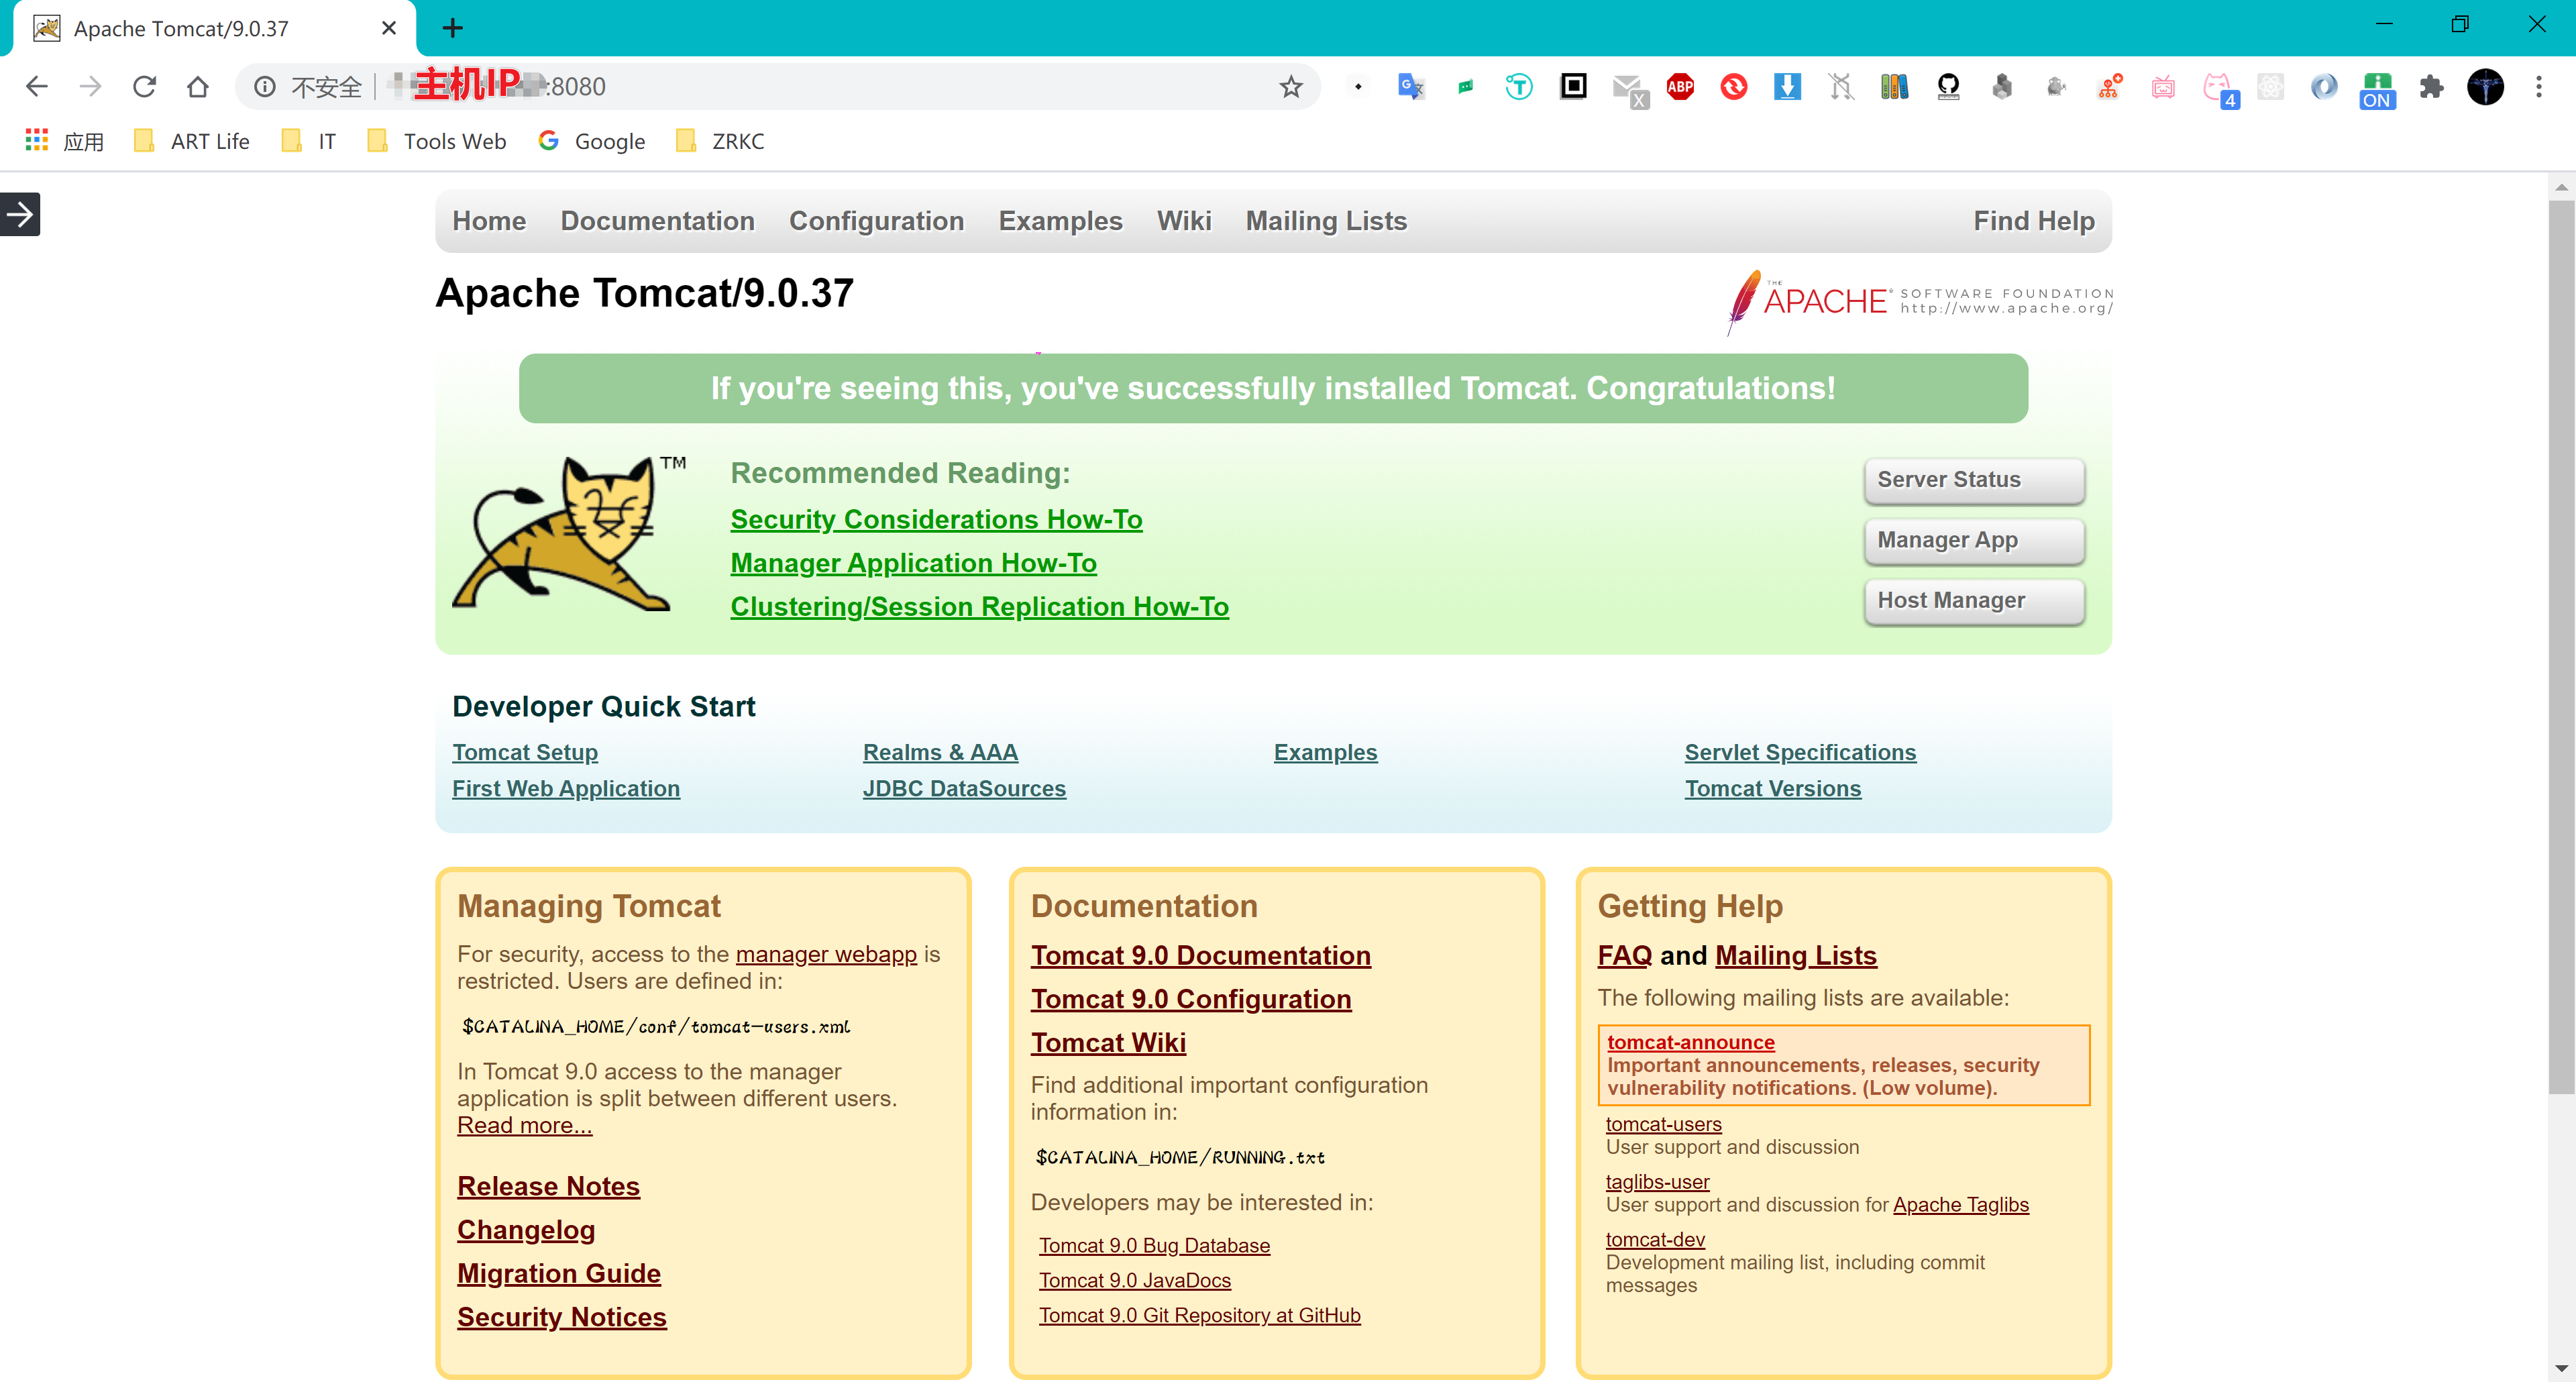Screen dimensions: 2576x1382
Task: Bookmark this page with the star icon
Action: click(1290, 87)
